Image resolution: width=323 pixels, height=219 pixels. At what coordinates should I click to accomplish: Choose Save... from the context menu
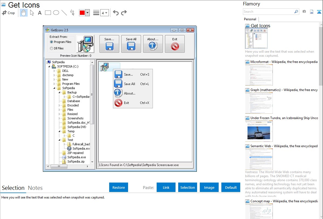coord(133,75)
